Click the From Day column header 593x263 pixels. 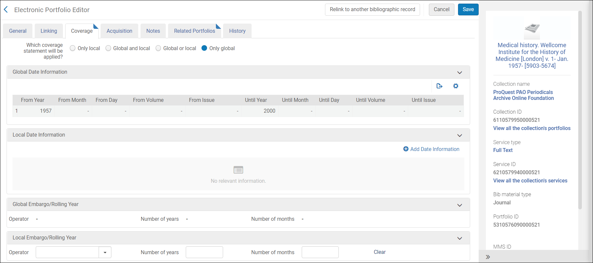(x=106, y=100)
